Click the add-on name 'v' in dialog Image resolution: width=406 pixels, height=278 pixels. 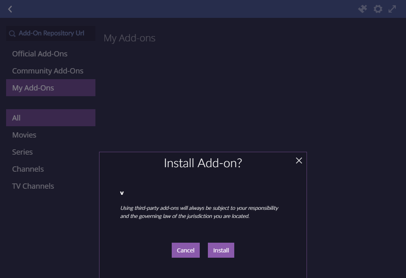pyautogui.click(x=122, y=193)
